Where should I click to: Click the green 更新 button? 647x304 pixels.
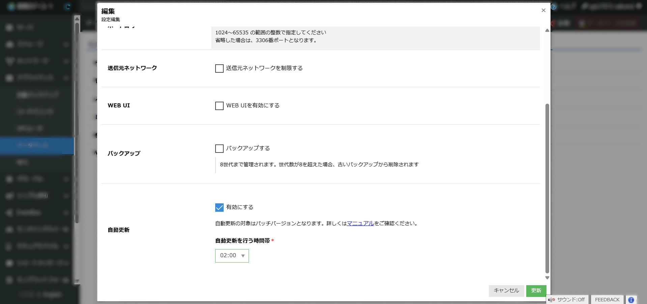(x=536, y=291)
